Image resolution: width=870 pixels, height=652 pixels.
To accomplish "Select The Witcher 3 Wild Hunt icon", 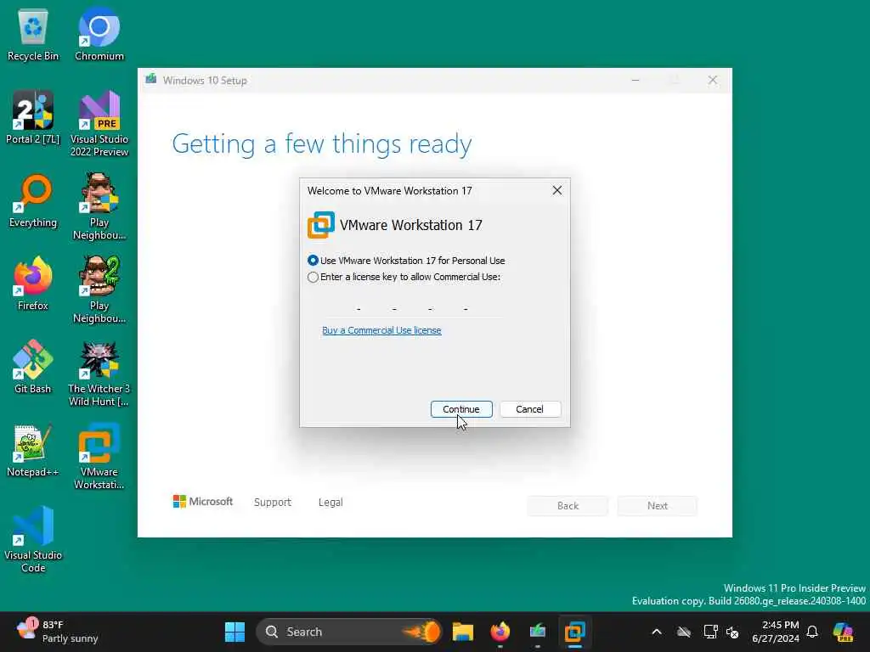I will point(99,373).
